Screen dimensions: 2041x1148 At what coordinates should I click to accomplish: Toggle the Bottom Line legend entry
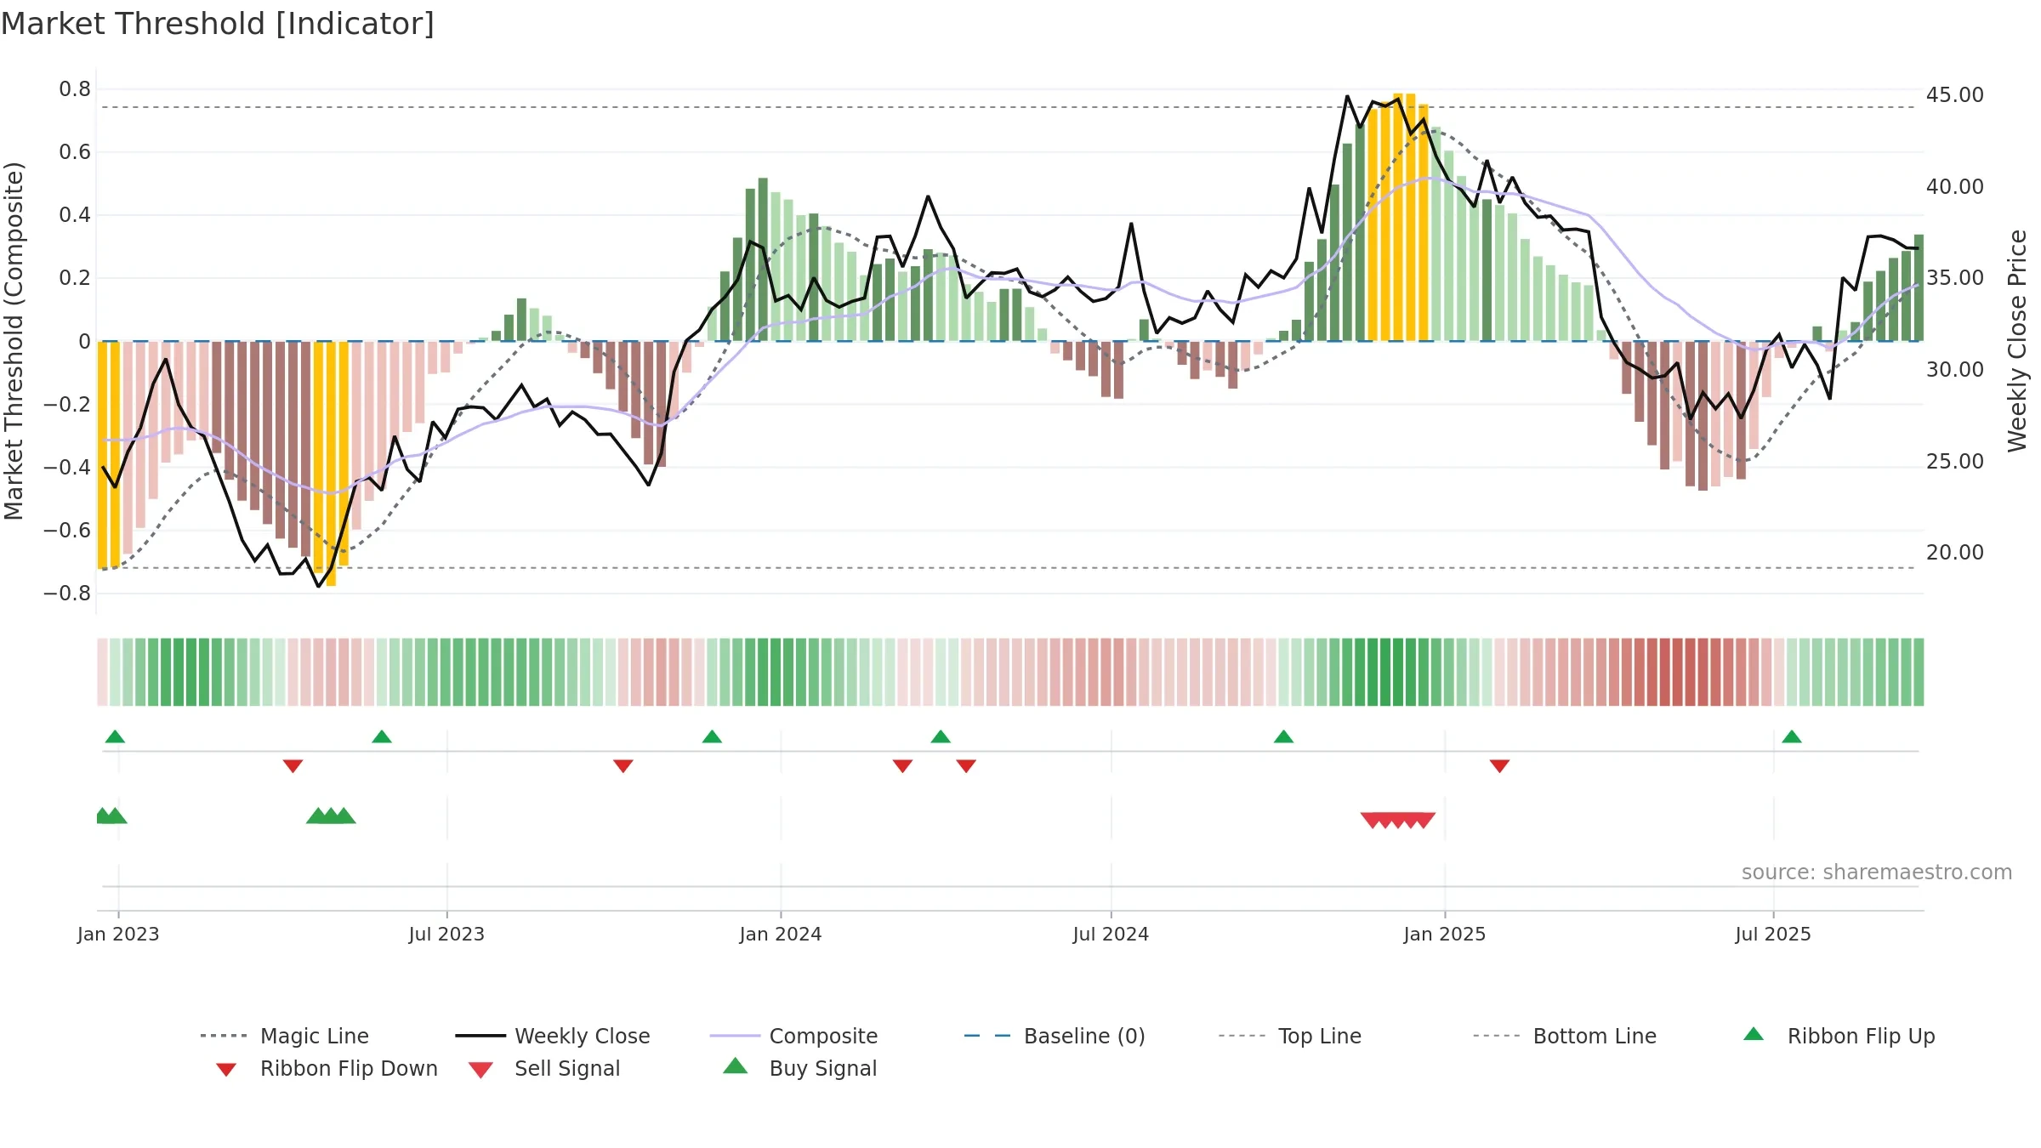tap(1565, 1036)
